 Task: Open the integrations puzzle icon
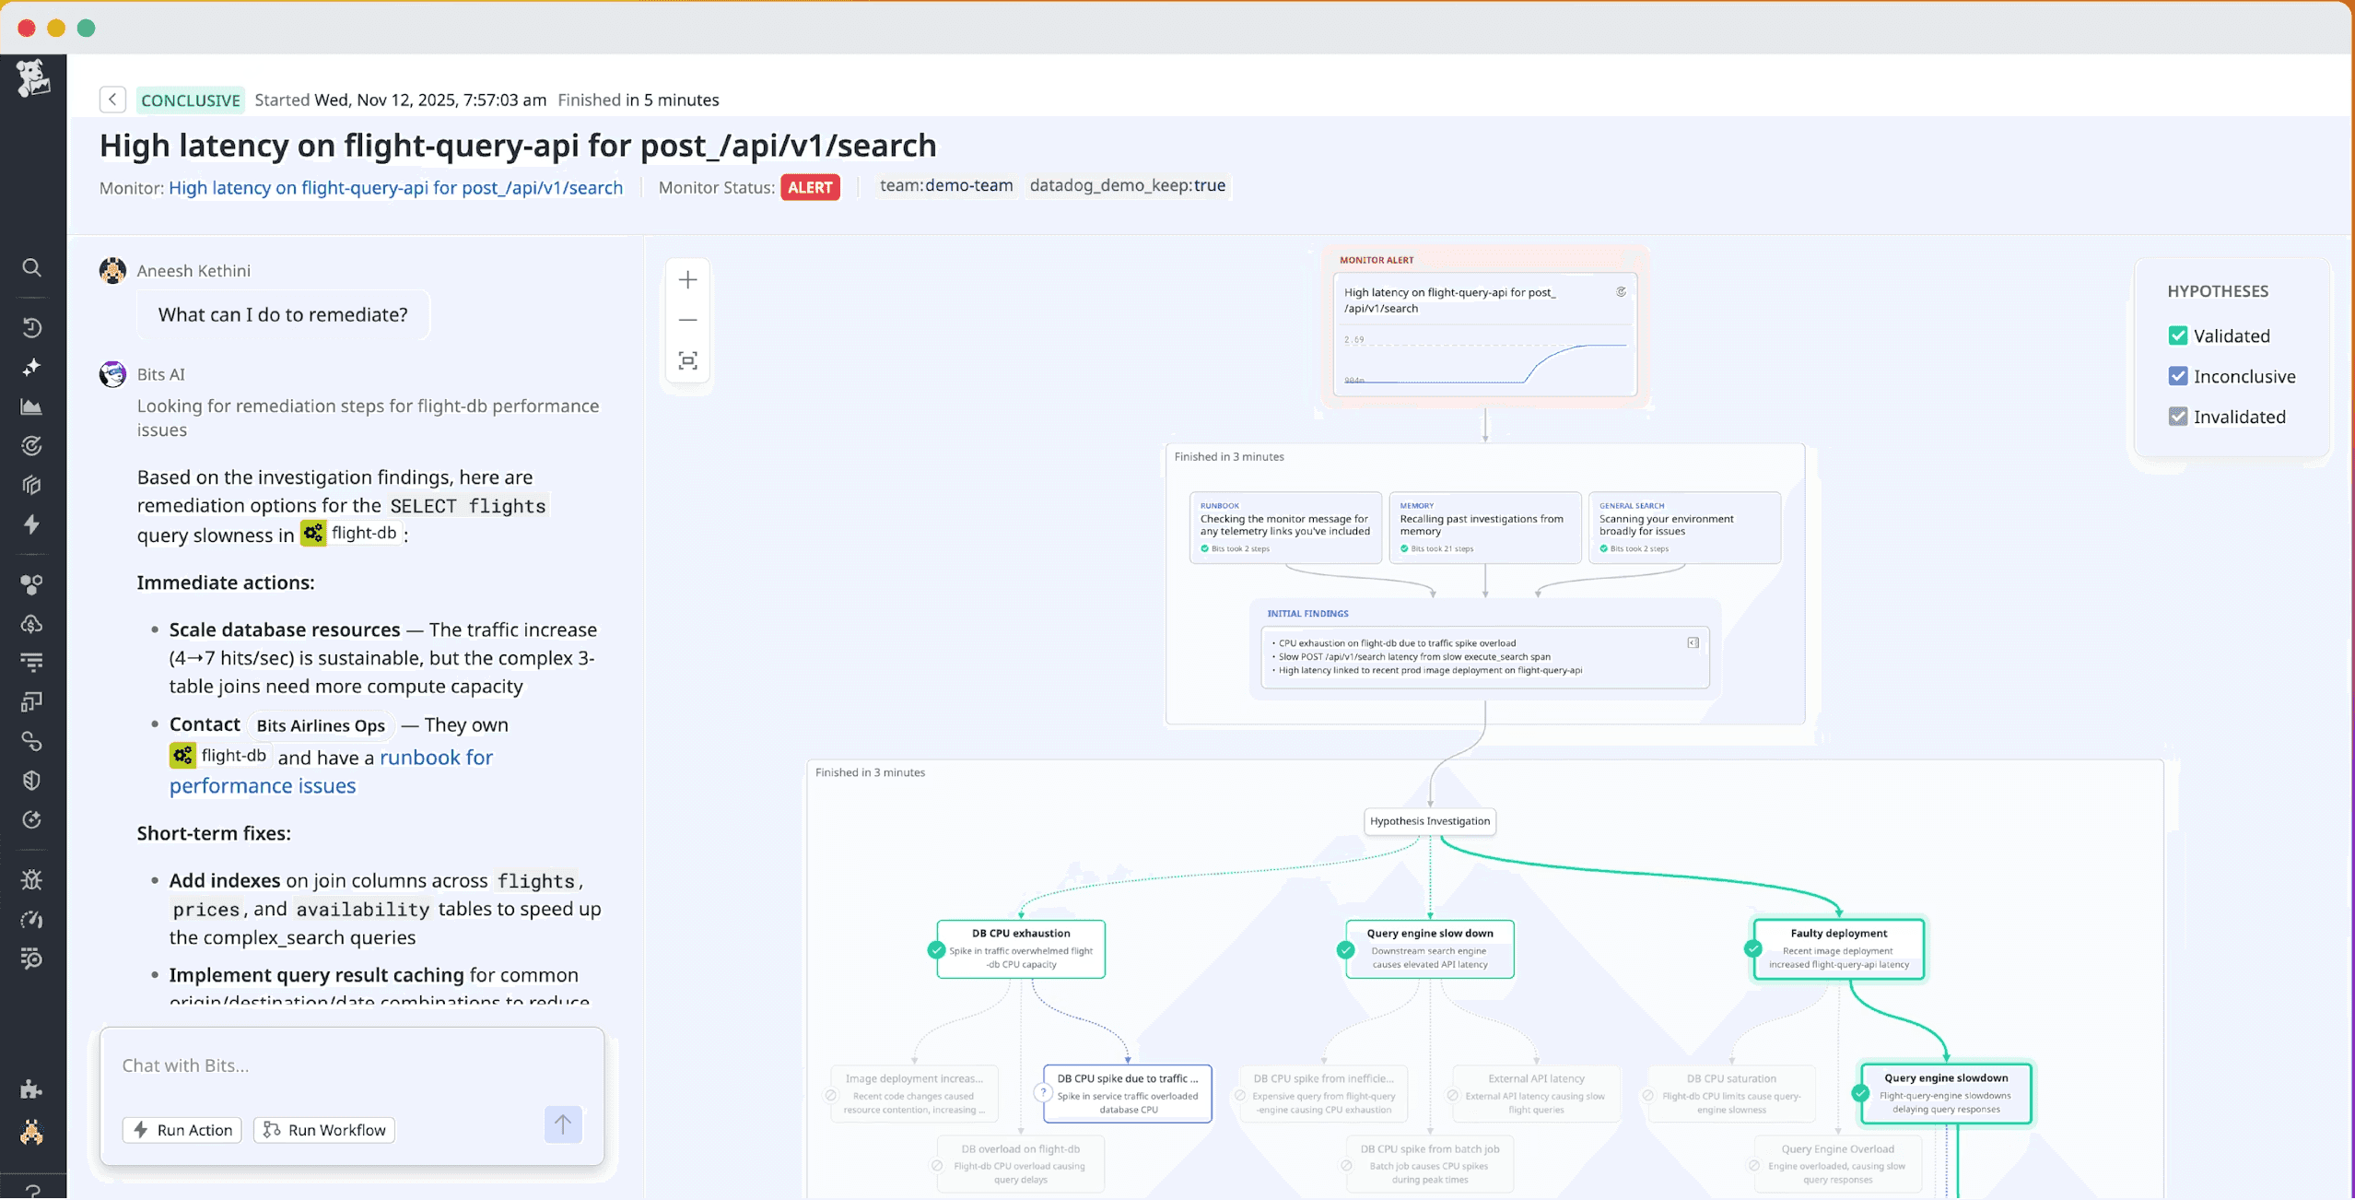coord(31,1089)
